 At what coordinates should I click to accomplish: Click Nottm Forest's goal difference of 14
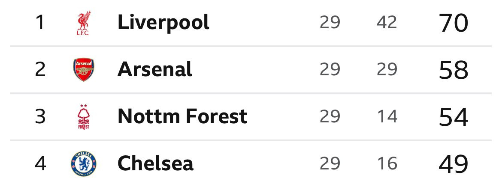[387, 116]
